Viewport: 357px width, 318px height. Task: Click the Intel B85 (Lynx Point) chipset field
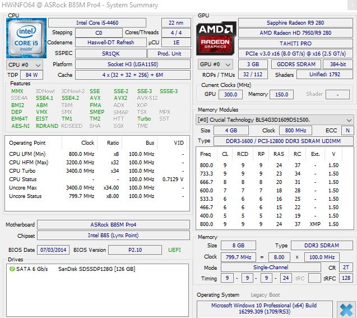pyautogui.click(x=113, y=236)
